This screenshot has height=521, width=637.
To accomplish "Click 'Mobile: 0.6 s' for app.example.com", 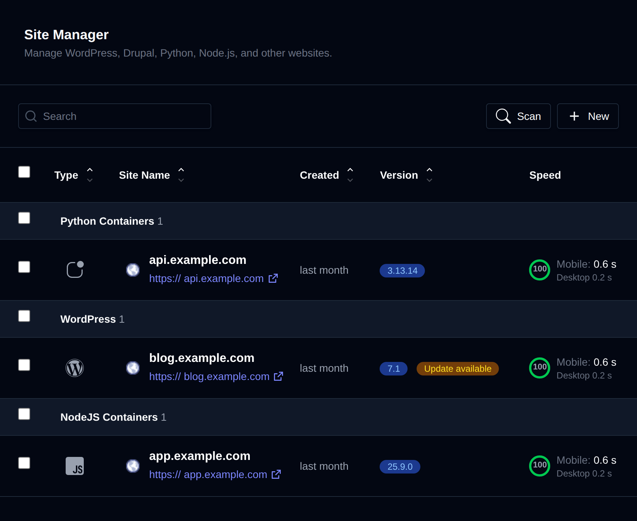I will [586, 460].
